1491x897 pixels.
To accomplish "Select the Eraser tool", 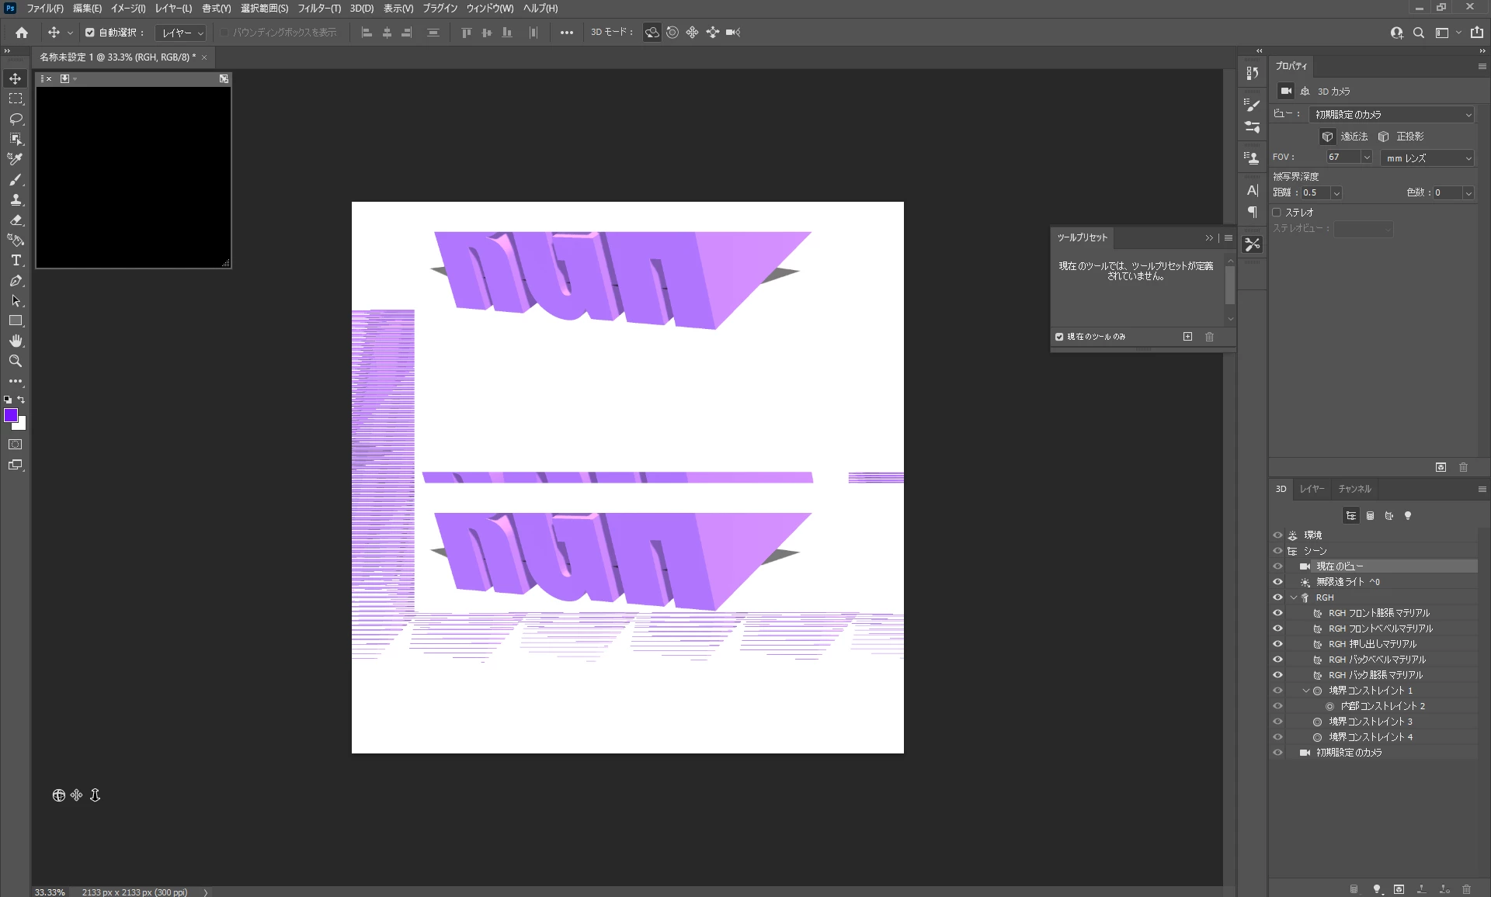I will tap(16, 220).
